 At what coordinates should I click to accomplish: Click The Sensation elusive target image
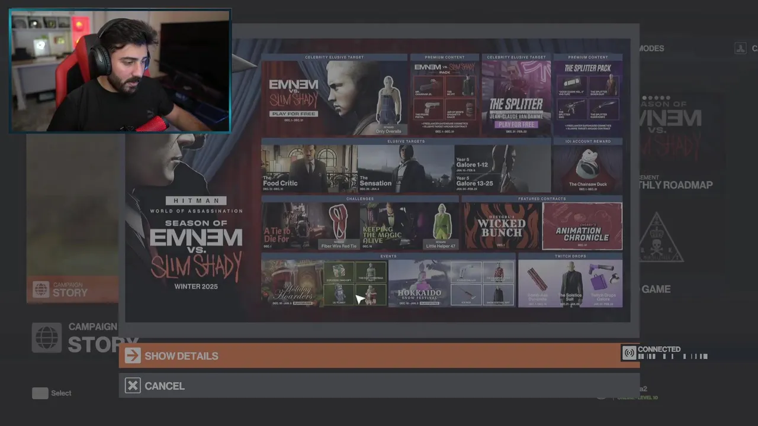click(405, 169)
